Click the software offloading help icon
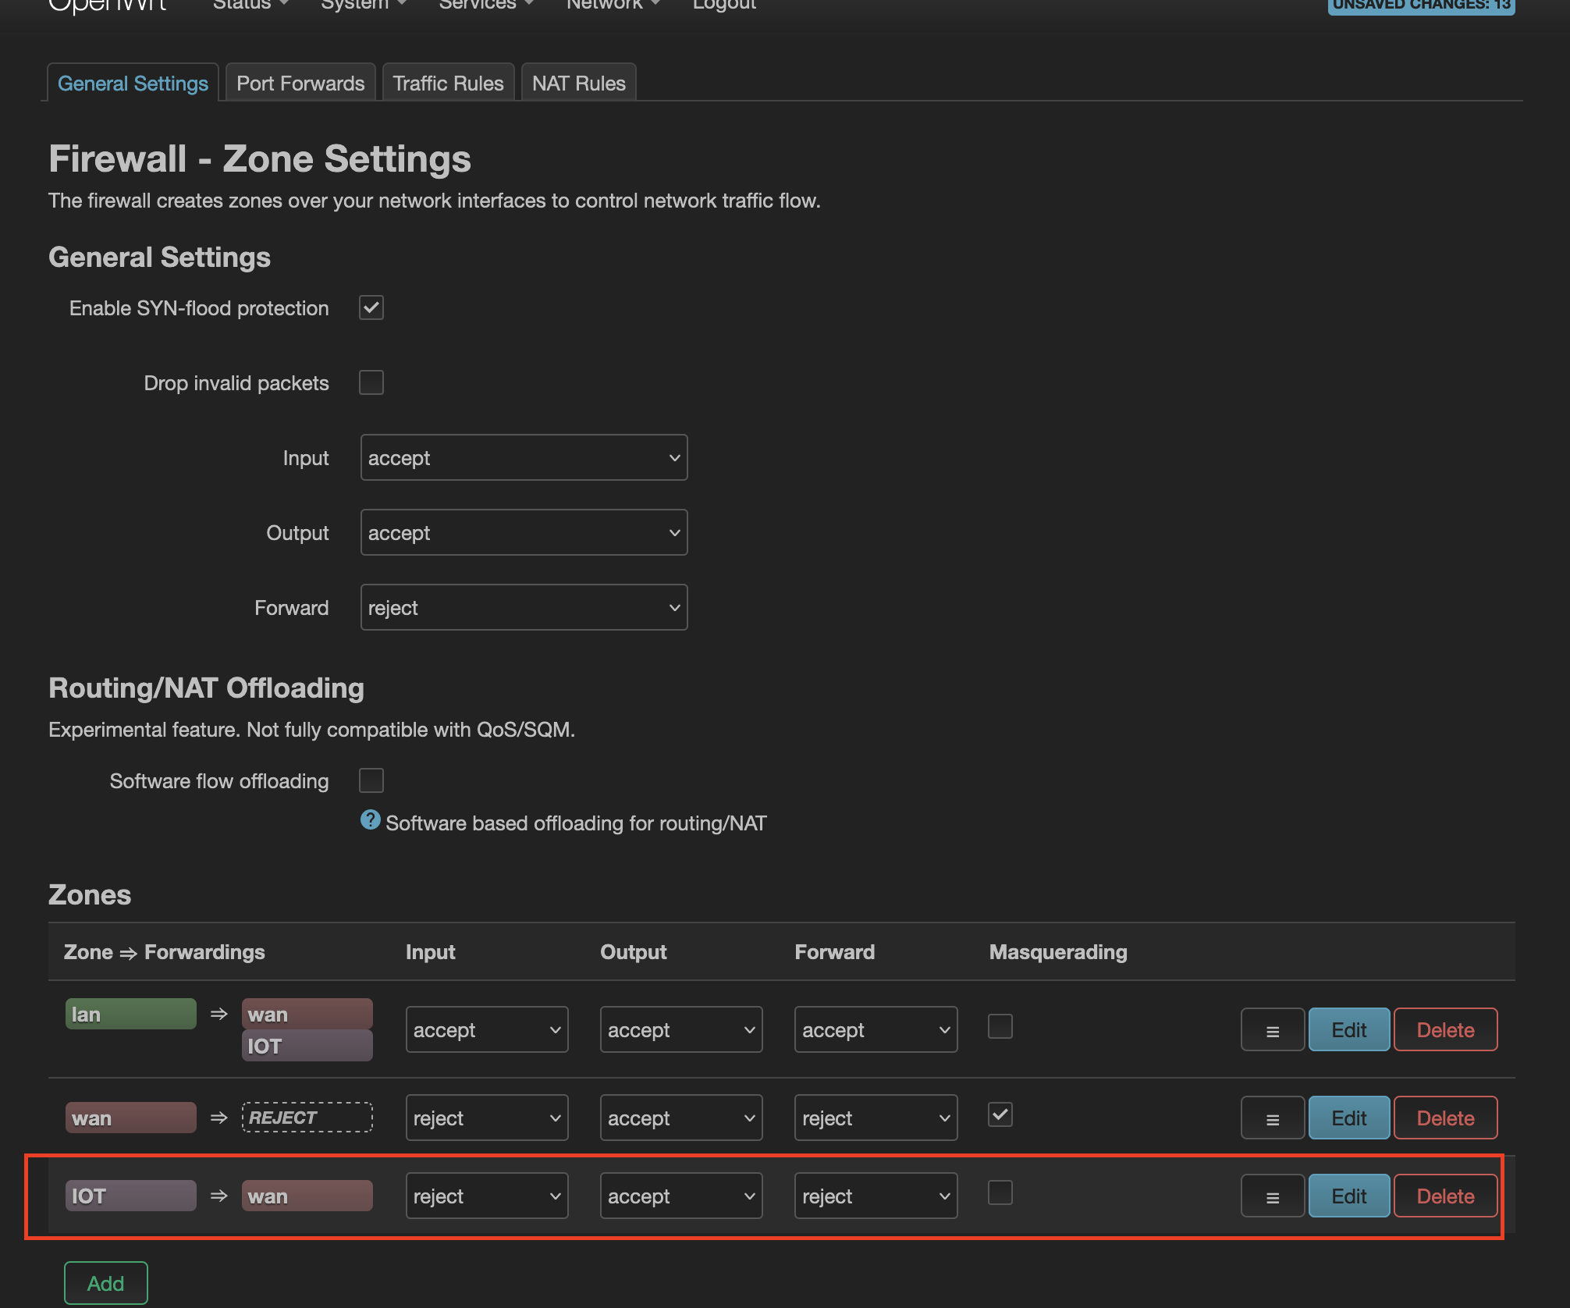 pos(370,820)
